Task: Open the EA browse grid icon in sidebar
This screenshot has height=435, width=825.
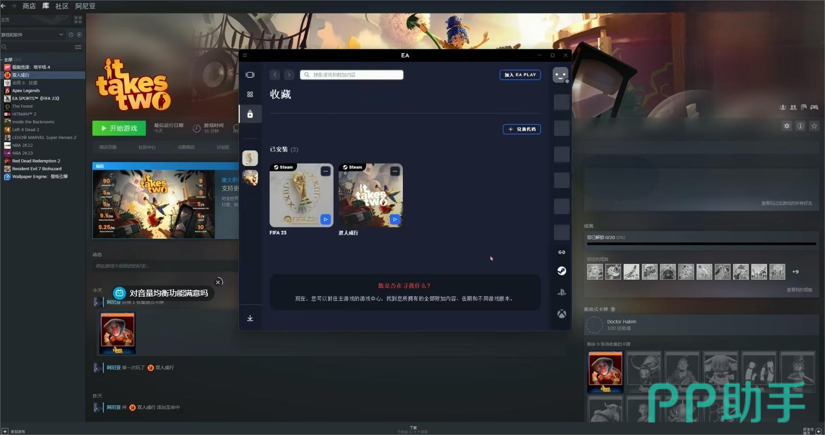Action: pos(250,94)
